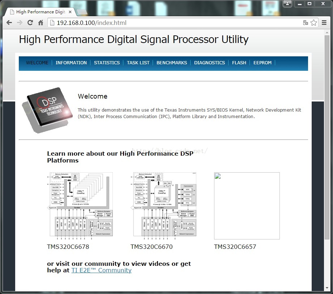Reload the current page
333x294 pixels.
[30, 22]
